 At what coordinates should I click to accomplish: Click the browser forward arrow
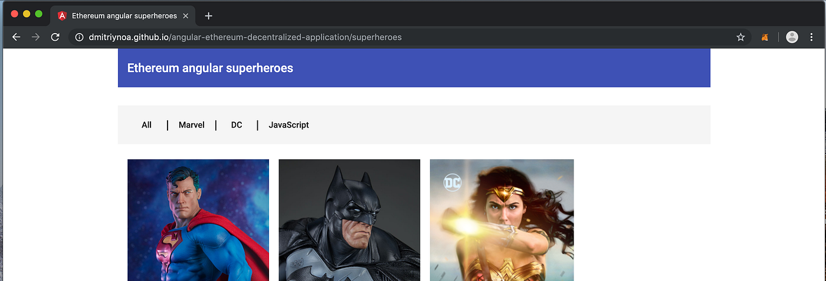tap(35, 37)
